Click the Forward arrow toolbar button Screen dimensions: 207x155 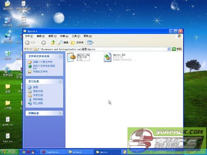[x=43, y=43]
